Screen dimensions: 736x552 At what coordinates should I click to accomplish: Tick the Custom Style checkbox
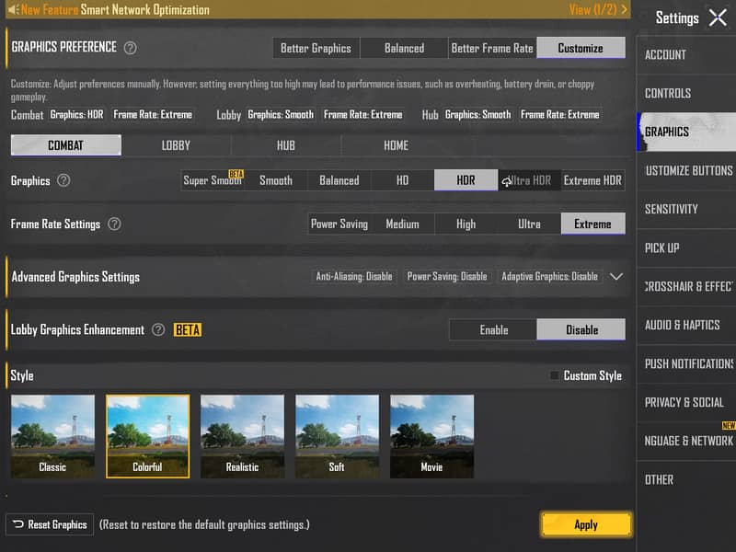coord(555,375)
